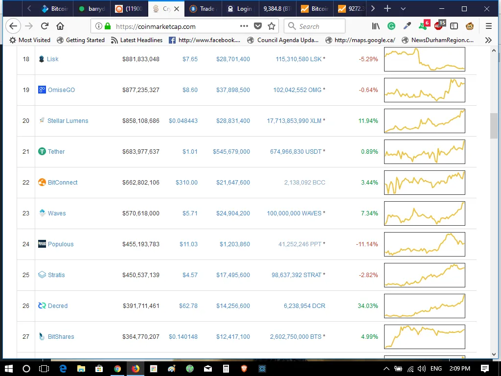Open the NewsDurhamRegion bookmark
The image size is (501, 376).
[x=438, y=40]
